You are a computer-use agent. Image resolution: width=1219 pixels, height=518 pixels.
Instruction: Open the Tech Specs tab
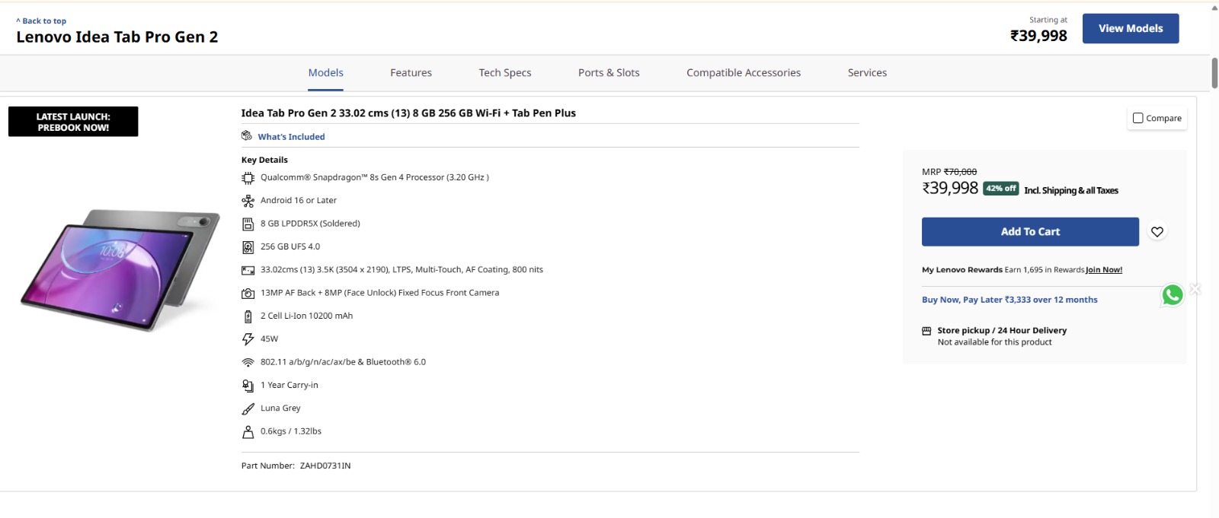tap(504, 73)
